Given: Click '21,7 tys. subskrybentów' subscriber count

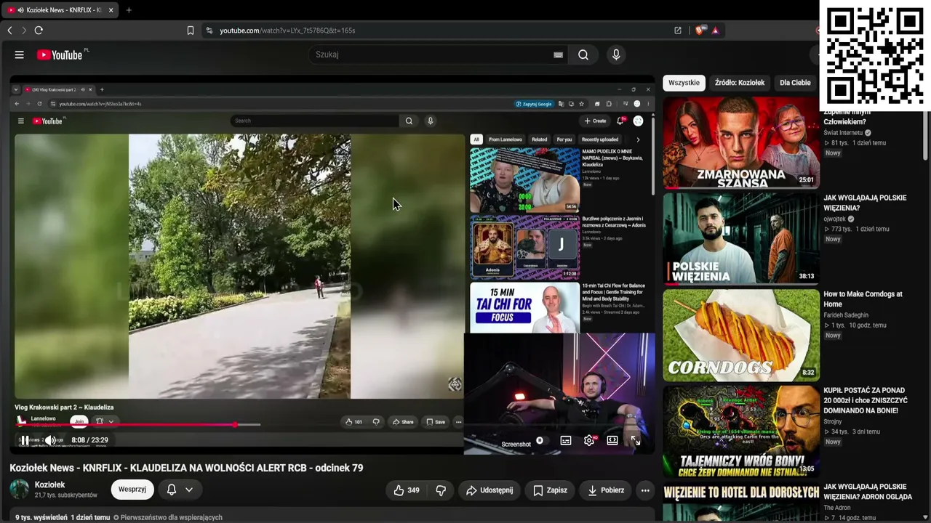Looking at the screenshot, I should (66, 495).
